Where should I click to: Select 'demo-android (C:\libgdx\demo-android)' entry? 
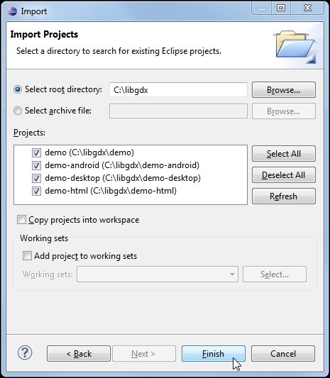122,165
